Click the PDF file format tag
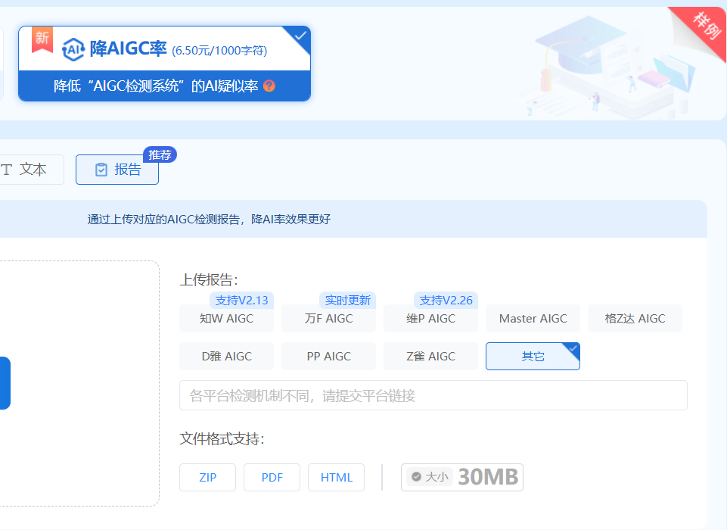Image resolution: width=727 pixels, height=530 pixels. (x=272, y=478)
